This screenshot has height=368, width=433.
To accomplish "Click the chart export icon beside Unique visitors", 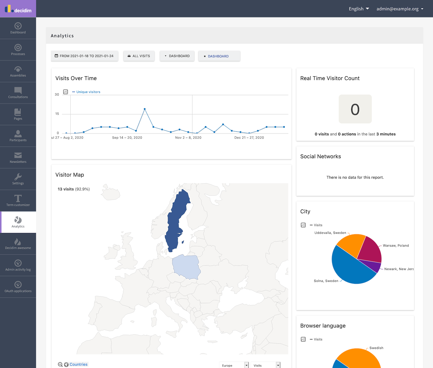I will tap(66, 92).
